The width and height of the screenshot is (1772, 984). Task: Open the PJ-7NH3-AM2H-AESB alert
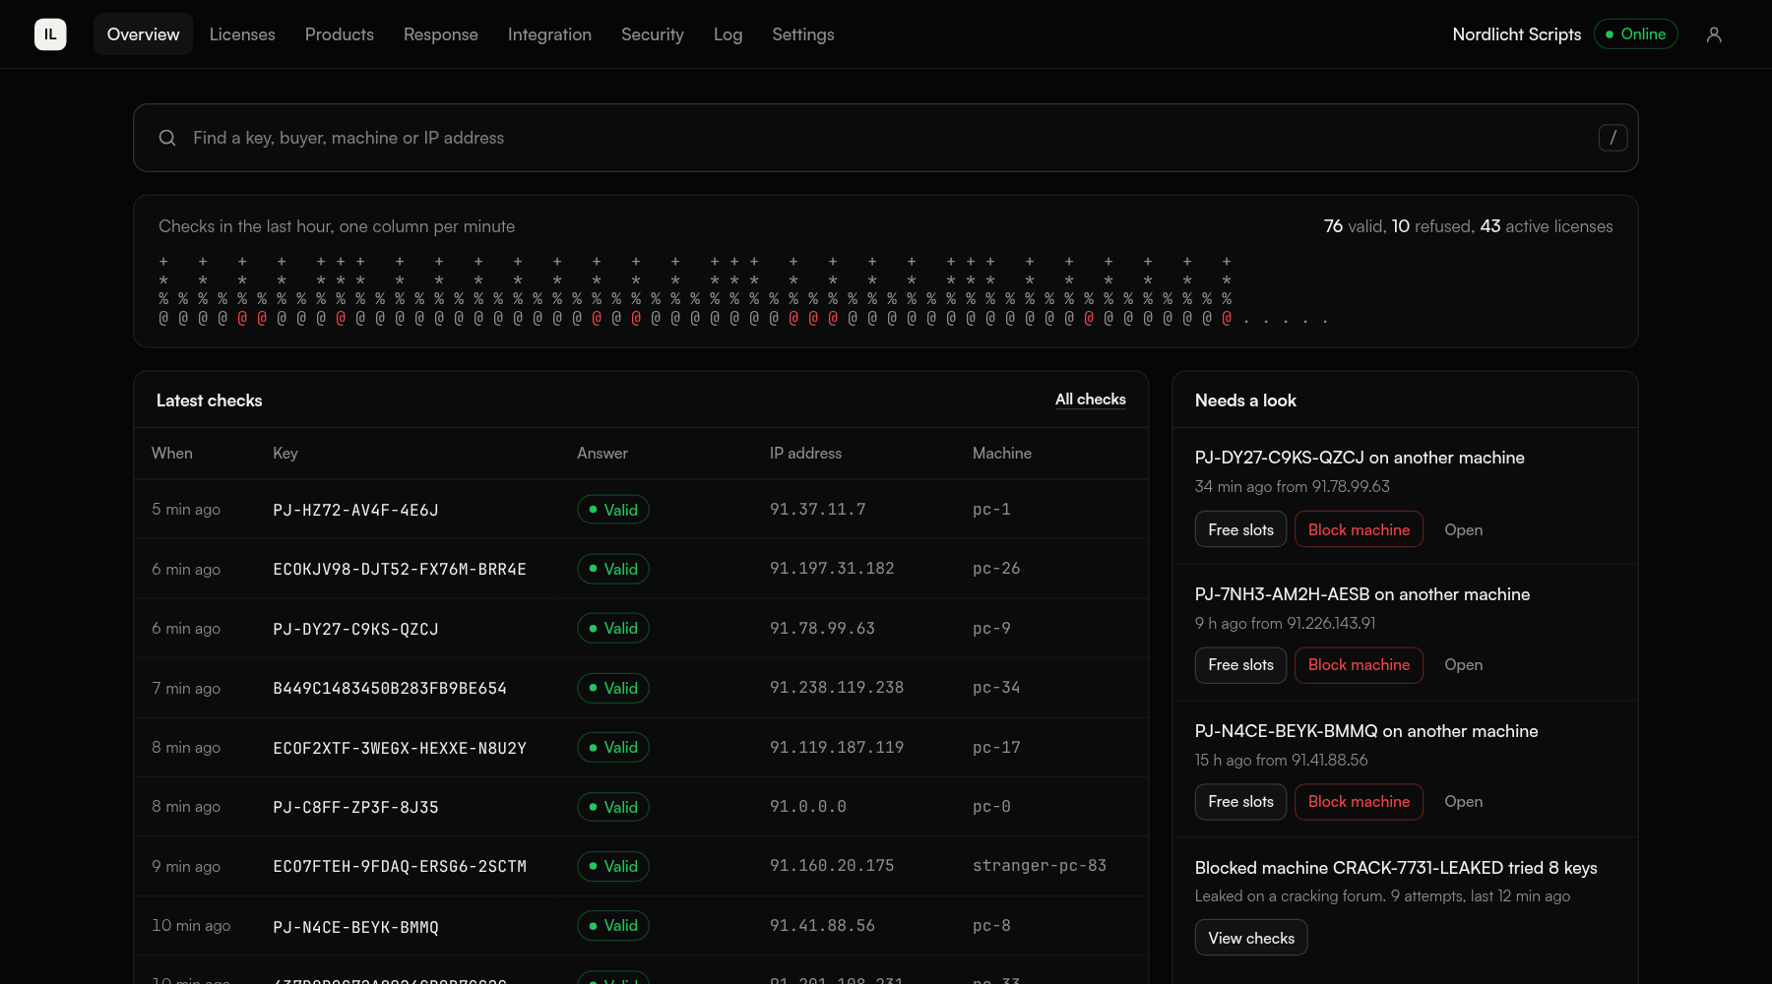tap(1463, 665)
